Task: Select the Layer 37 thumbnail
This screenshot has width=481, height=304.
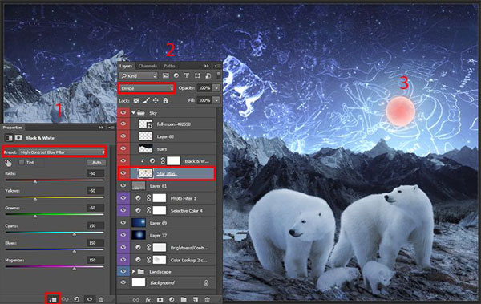Action: tap(139, 235)
